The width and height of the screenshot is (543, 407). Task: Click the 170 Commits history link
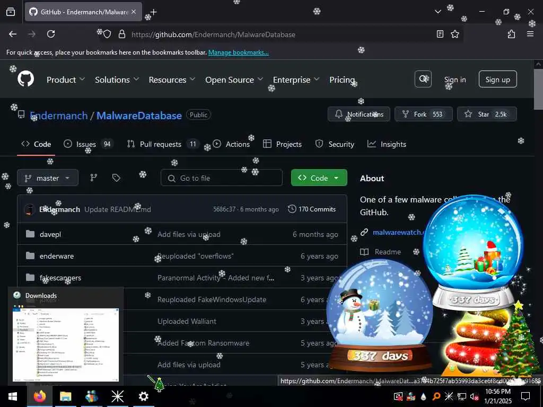tap(312, 209)
